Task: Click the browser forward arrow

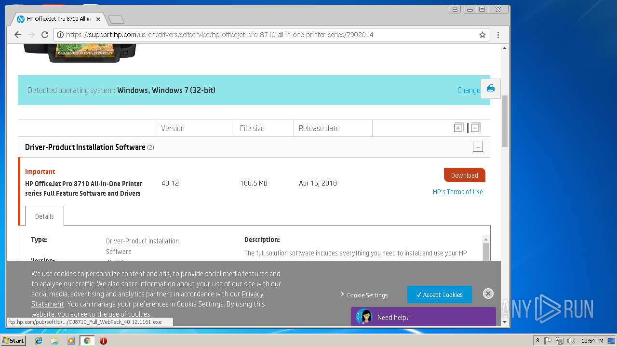Action: tap(31, 35)
